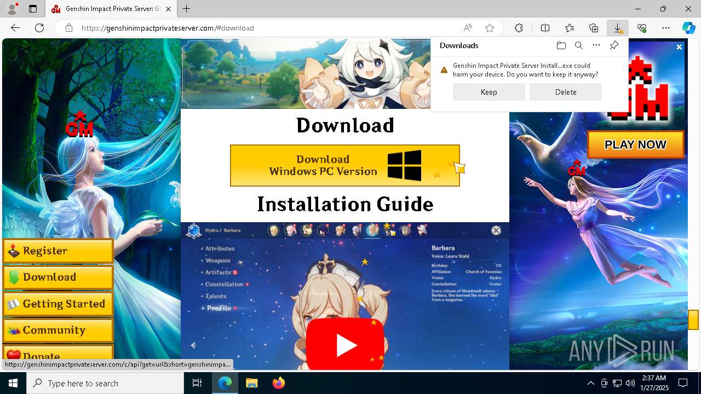This screenshot has width=701, height=394.
Task: Open the profile icon in title bar
Action: 12,9
